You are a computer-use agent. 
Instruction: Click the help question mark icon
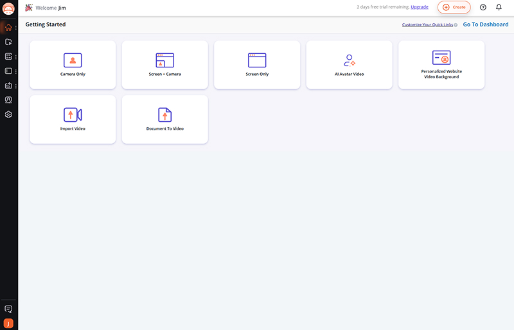(483, 7)
